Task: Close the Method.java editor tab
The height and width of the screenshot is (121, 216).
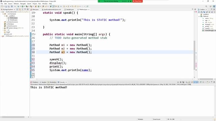Action: (89, 9)
